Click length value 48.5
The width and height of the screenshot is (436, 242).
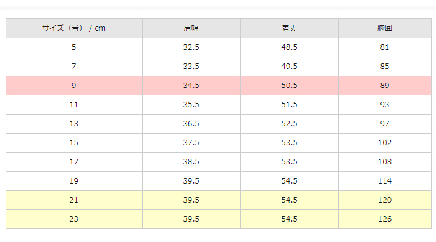click(290, 47)
